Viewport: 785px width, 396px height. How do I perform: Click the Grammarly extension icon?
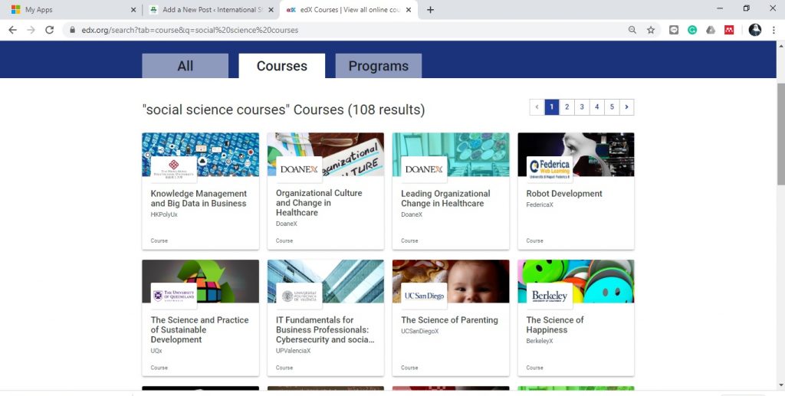pos(692,30)
